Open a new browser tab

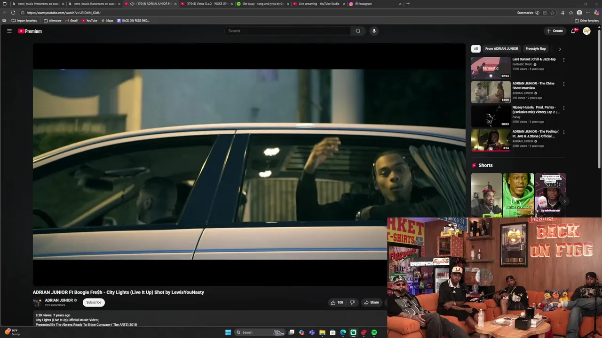point(408,4)
